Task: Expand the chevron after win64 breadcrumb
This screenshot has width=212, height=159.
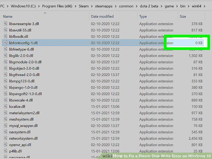Action: click(x=204, y=6)
